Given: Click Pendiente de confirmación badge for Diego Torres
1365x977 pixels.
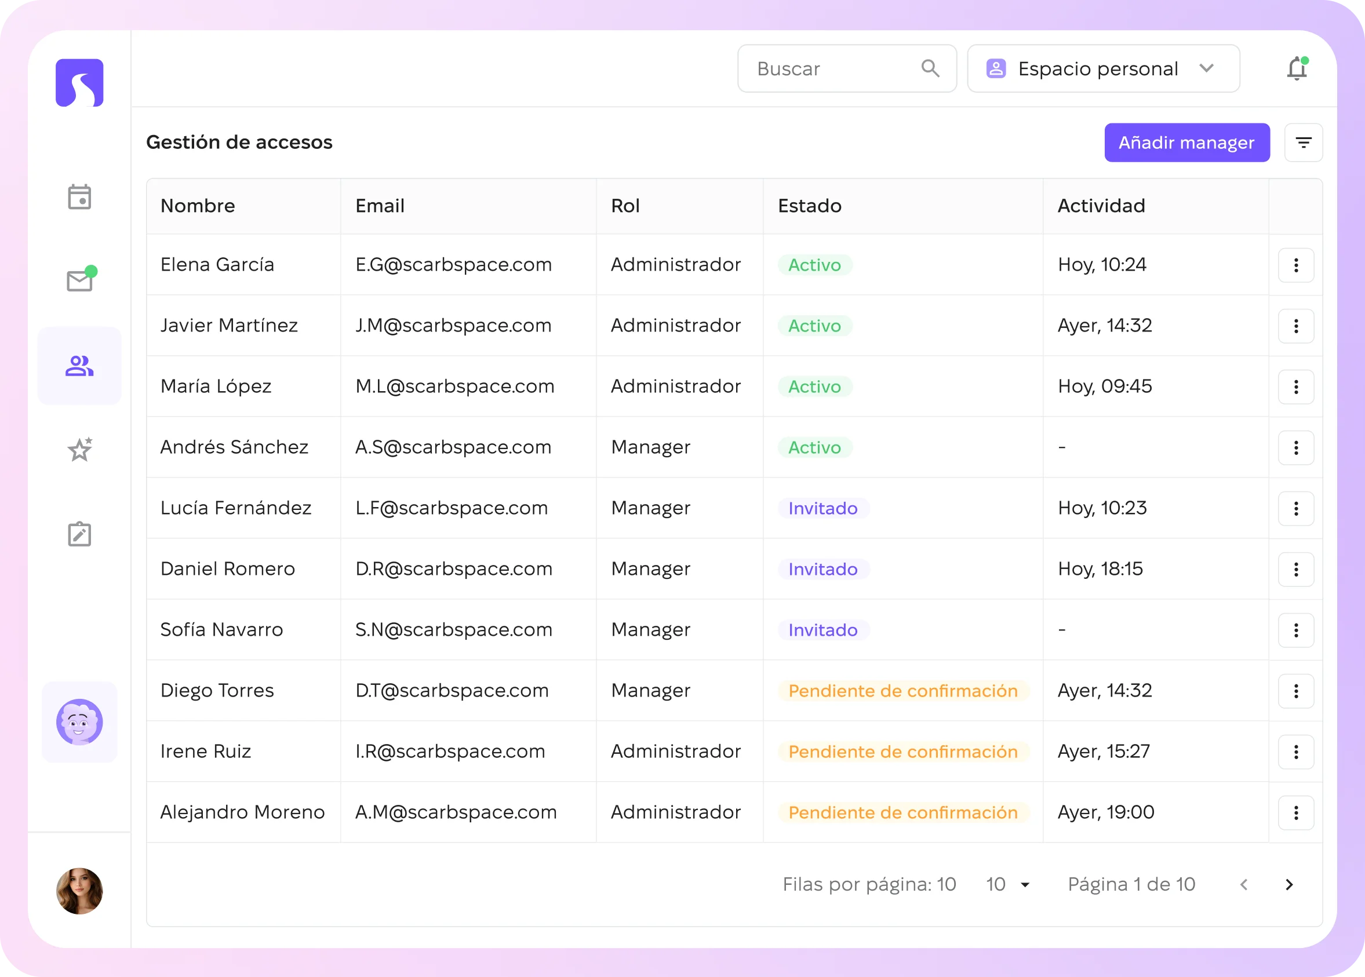Looking at the screenshot, I should click(x=903, y=691).
